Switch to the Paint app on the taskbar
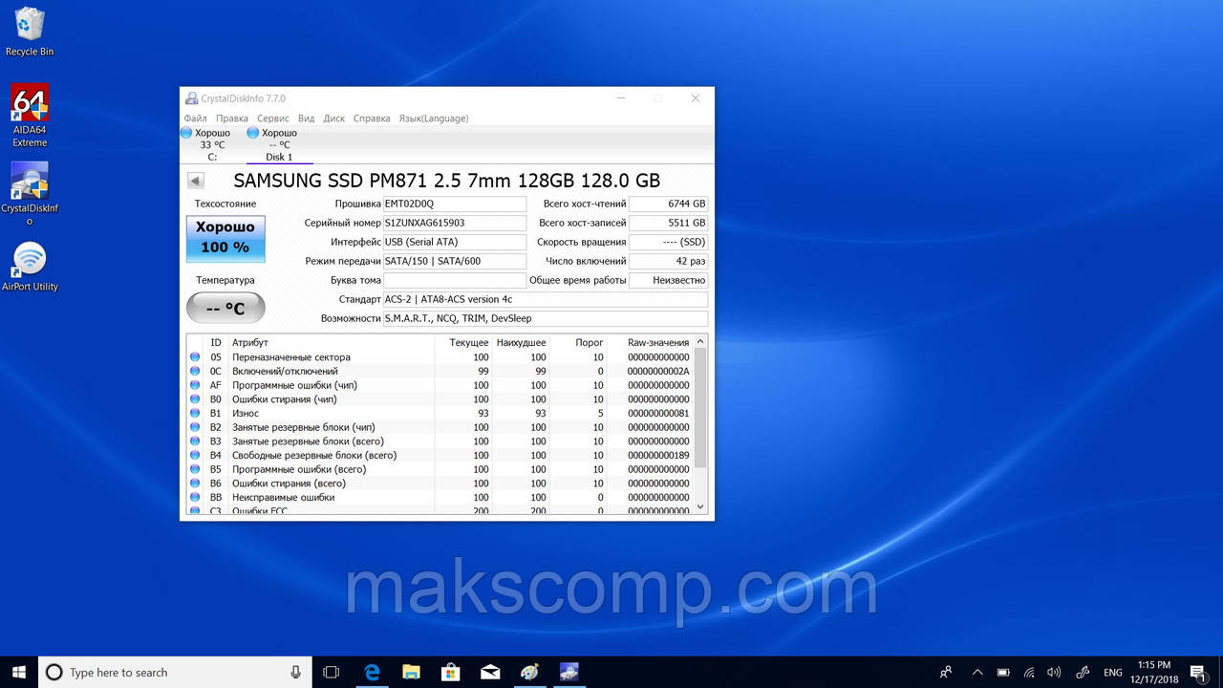 529,672
